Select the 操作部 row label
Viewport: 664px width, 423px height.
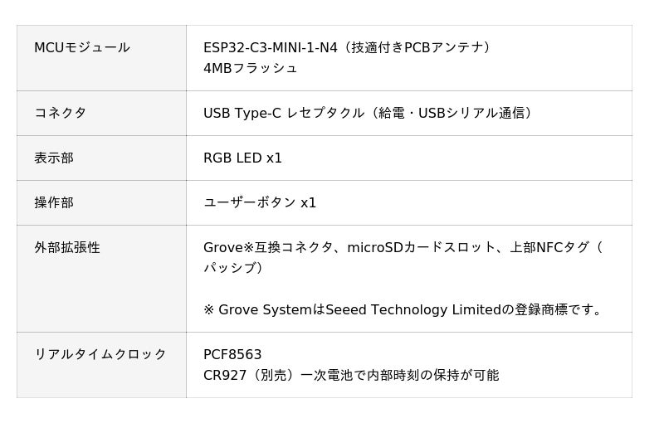54,202
